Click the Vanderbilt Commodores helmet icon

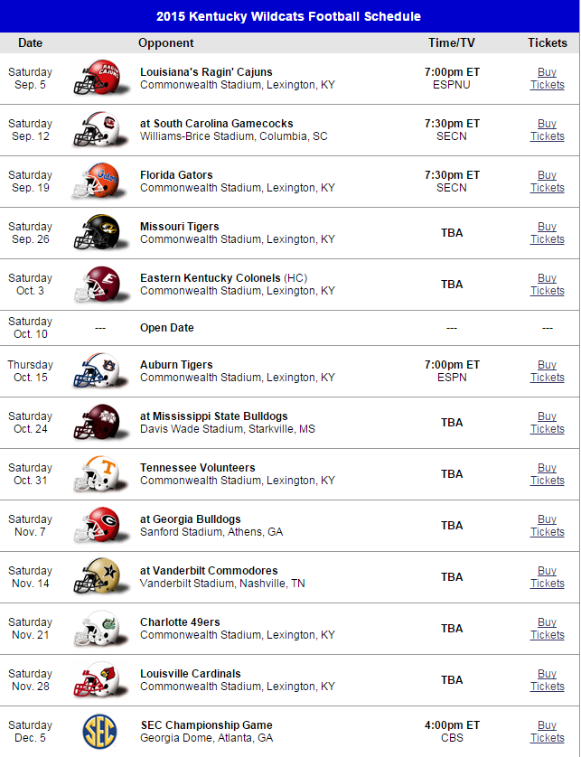[97, 577]
